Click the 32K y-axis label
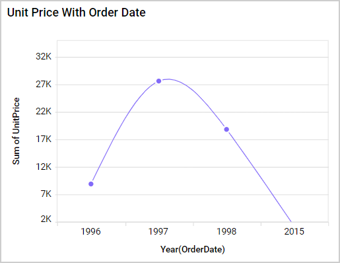340x263 pixels. pyautogui.click(x=44, y=57)
